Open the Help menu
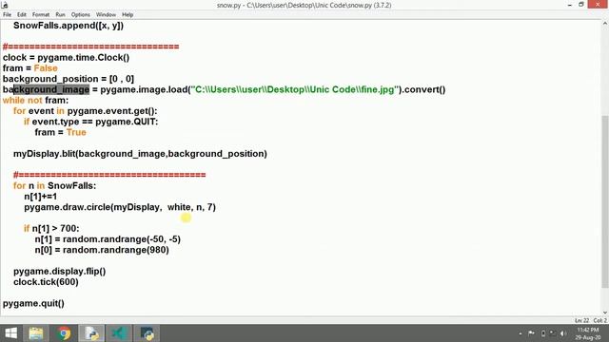609x342 pixels. tap(128, 15)
